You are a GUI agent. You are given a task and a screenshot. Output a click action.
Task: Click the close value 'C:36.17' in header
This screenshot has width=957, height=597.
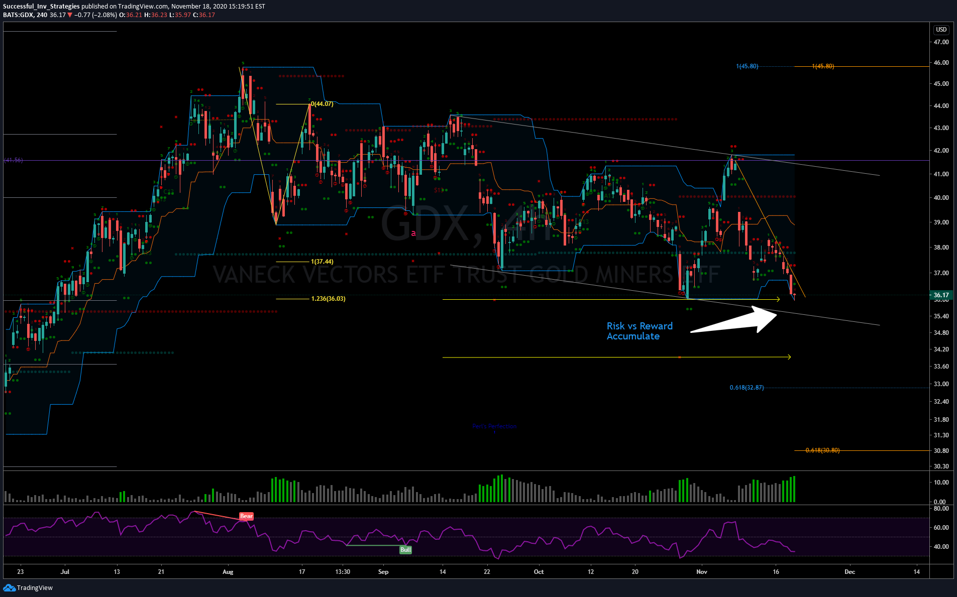coord(203,15)
